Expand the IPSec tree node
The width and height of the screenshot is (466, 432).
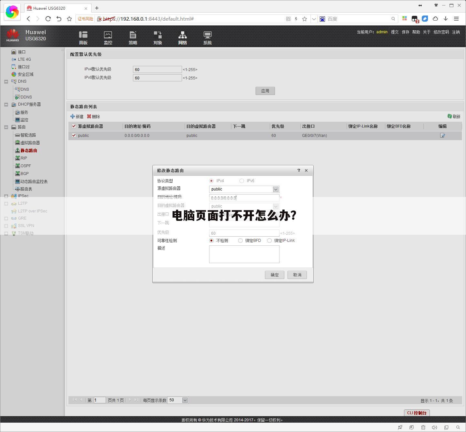6,196
